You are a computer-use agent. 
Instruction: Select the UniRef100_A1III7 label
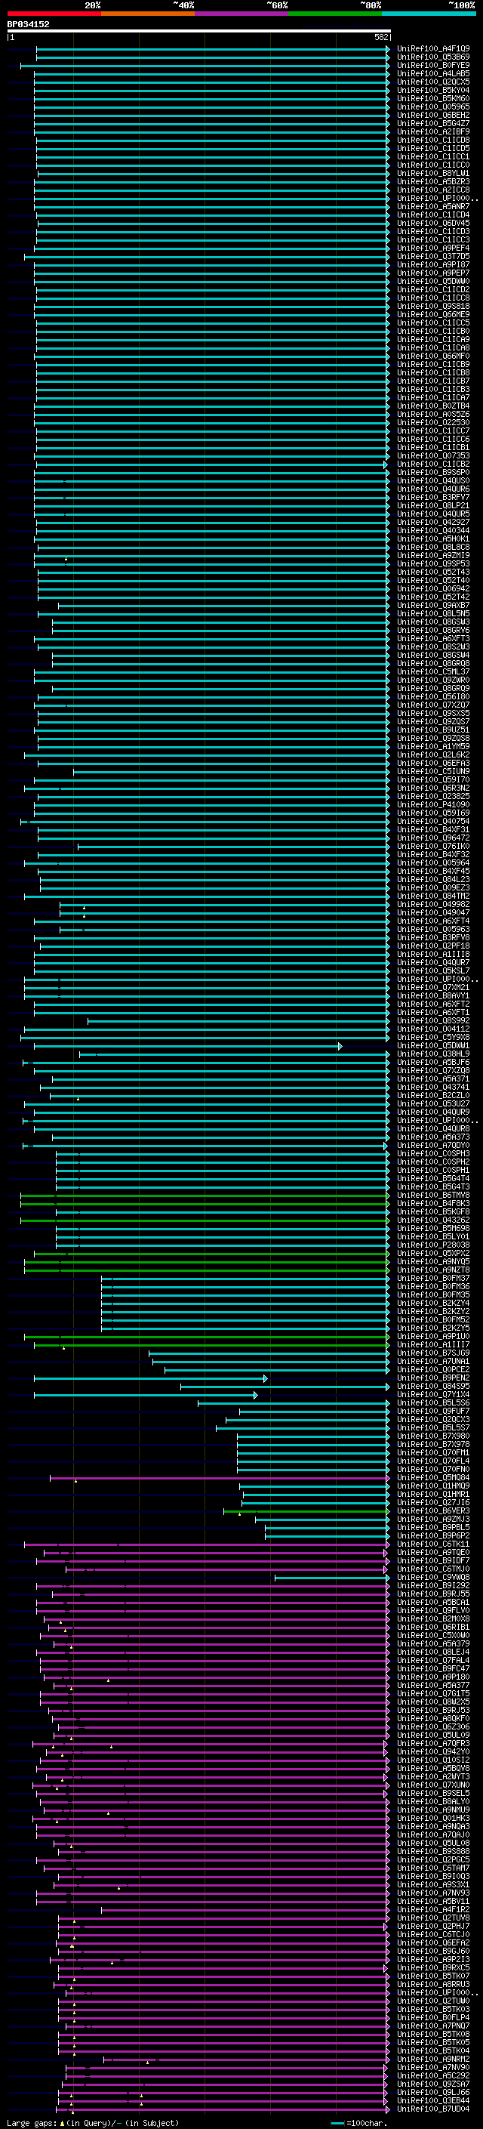coord(433,1344)
